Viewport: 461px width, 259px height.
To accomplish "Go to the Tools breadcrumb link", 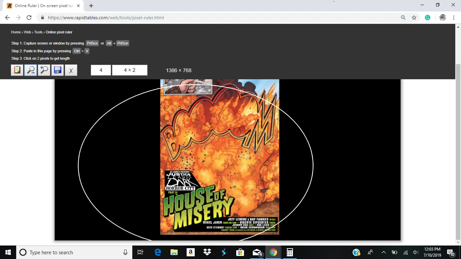I will (38, 32).
